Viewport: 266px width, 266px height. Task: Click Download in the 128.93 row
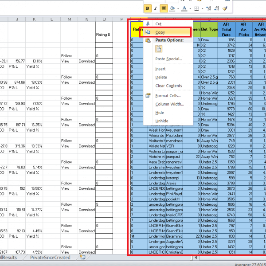point(87,104)
